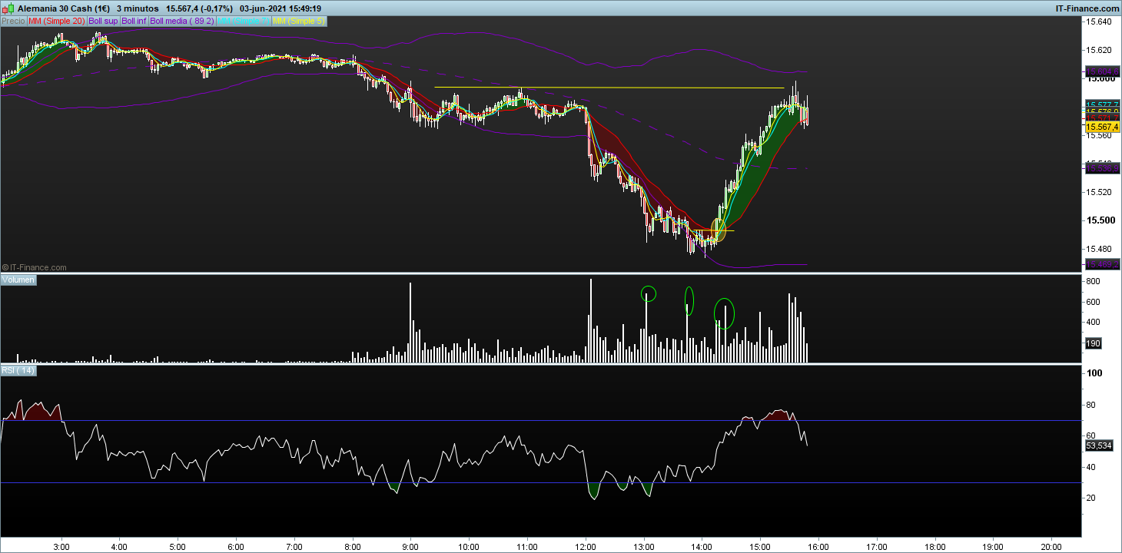Click the largest green ellipse in the volume panel
The height and width of the screenshot is (553, 1122).
pyautogui.click(x=725, y=313)
